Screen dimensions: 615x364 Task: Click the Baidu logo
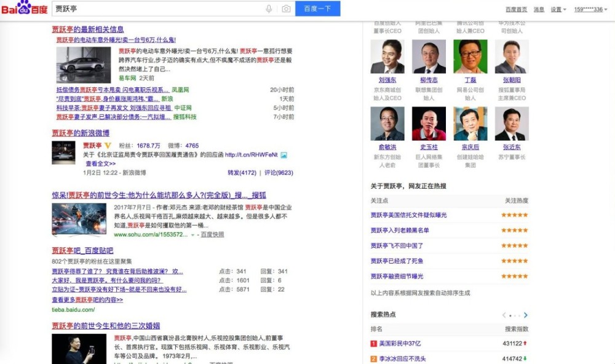point(25,8)
